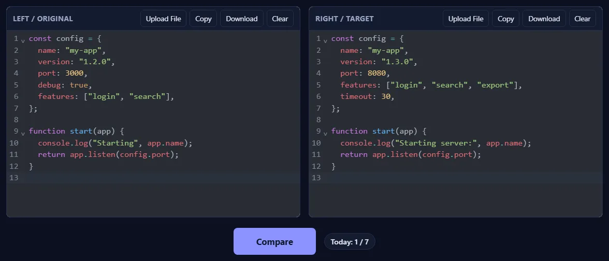The width and height of the screenshot is (609, 261).
Task: Click the version "1.3.0" value in right editor
Action: [x=397, y=62]
